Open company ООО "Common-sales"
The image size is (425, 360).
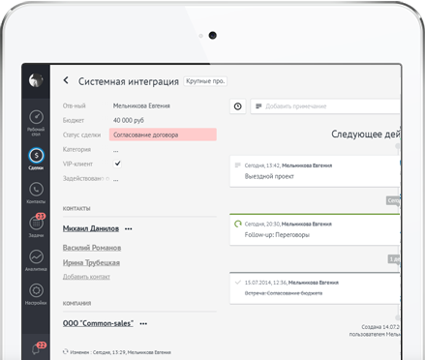pos(98,323)
